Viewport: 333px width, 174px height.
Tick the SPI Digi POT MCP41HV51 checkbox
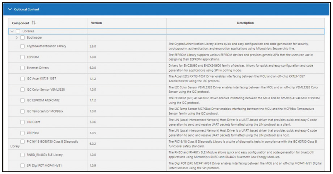tap(22, 166)
